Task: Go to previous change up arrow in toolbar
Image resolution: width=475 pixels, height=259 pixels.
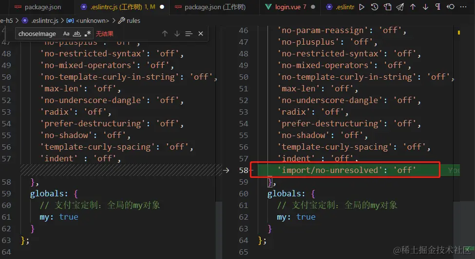Action: [x=413, y=7]
